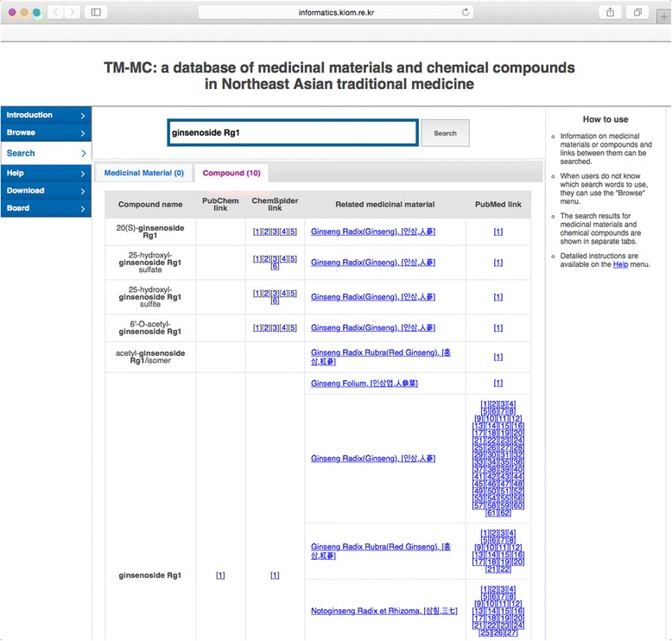Open the Share icon in toolbar
672x641 pixels.
pos(611,12)
